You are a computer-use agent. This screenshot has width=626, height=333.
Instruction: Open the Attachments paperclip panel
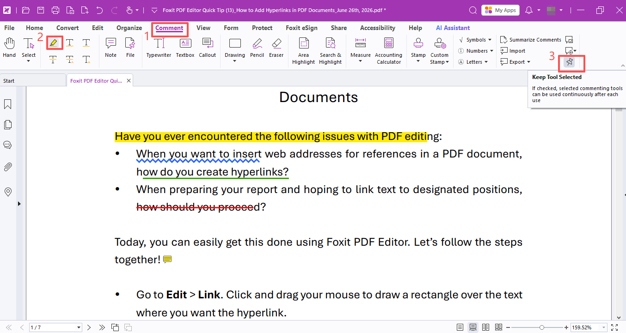(x=8, y=167)
